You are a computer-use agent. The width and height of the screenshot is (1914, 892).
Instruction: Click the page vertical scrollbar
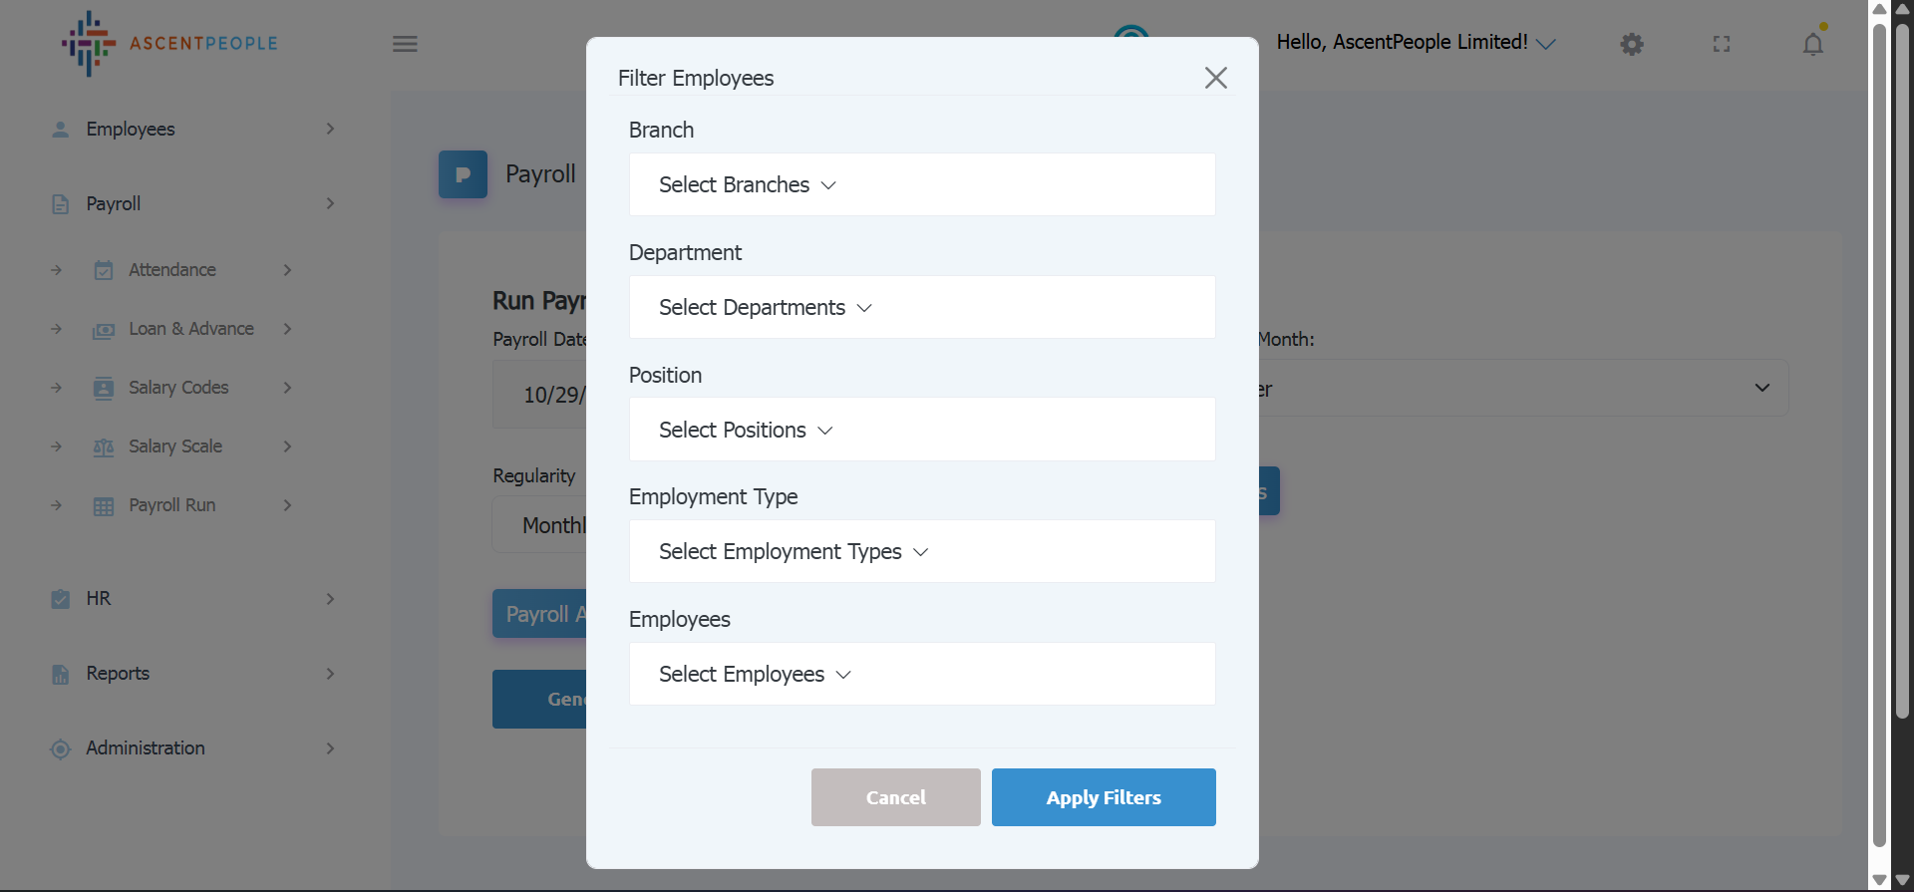[x=1878, y=429]
